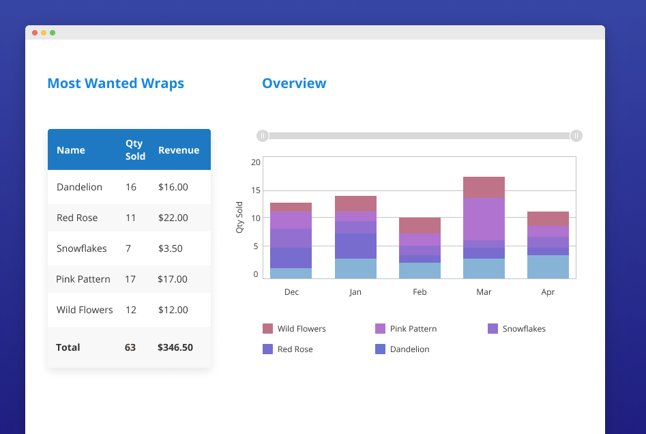Toggle the Wild Flowers legend swatch
The width and height of the screenshot is (646, 434).
[x=267, y=329]
